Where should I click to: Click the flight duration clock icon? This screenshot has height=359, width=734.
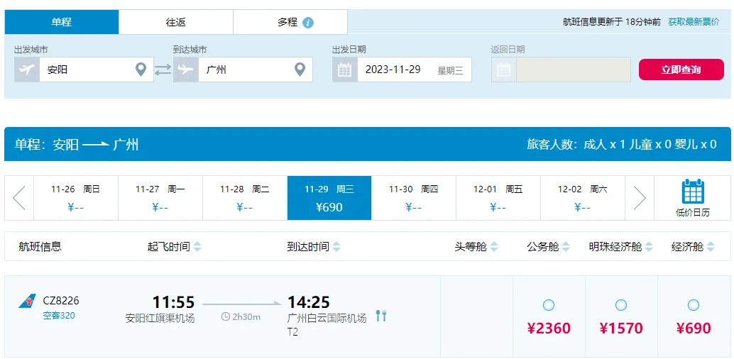tap(225, 317)
